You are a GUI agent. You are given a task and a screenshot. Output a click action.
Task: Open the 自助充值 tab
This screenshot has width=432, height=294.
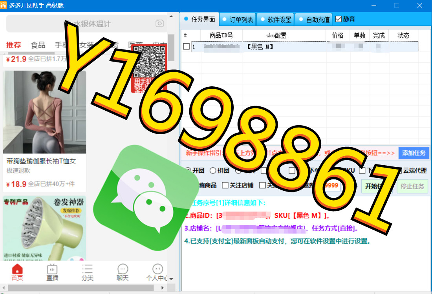click(314, 19)
